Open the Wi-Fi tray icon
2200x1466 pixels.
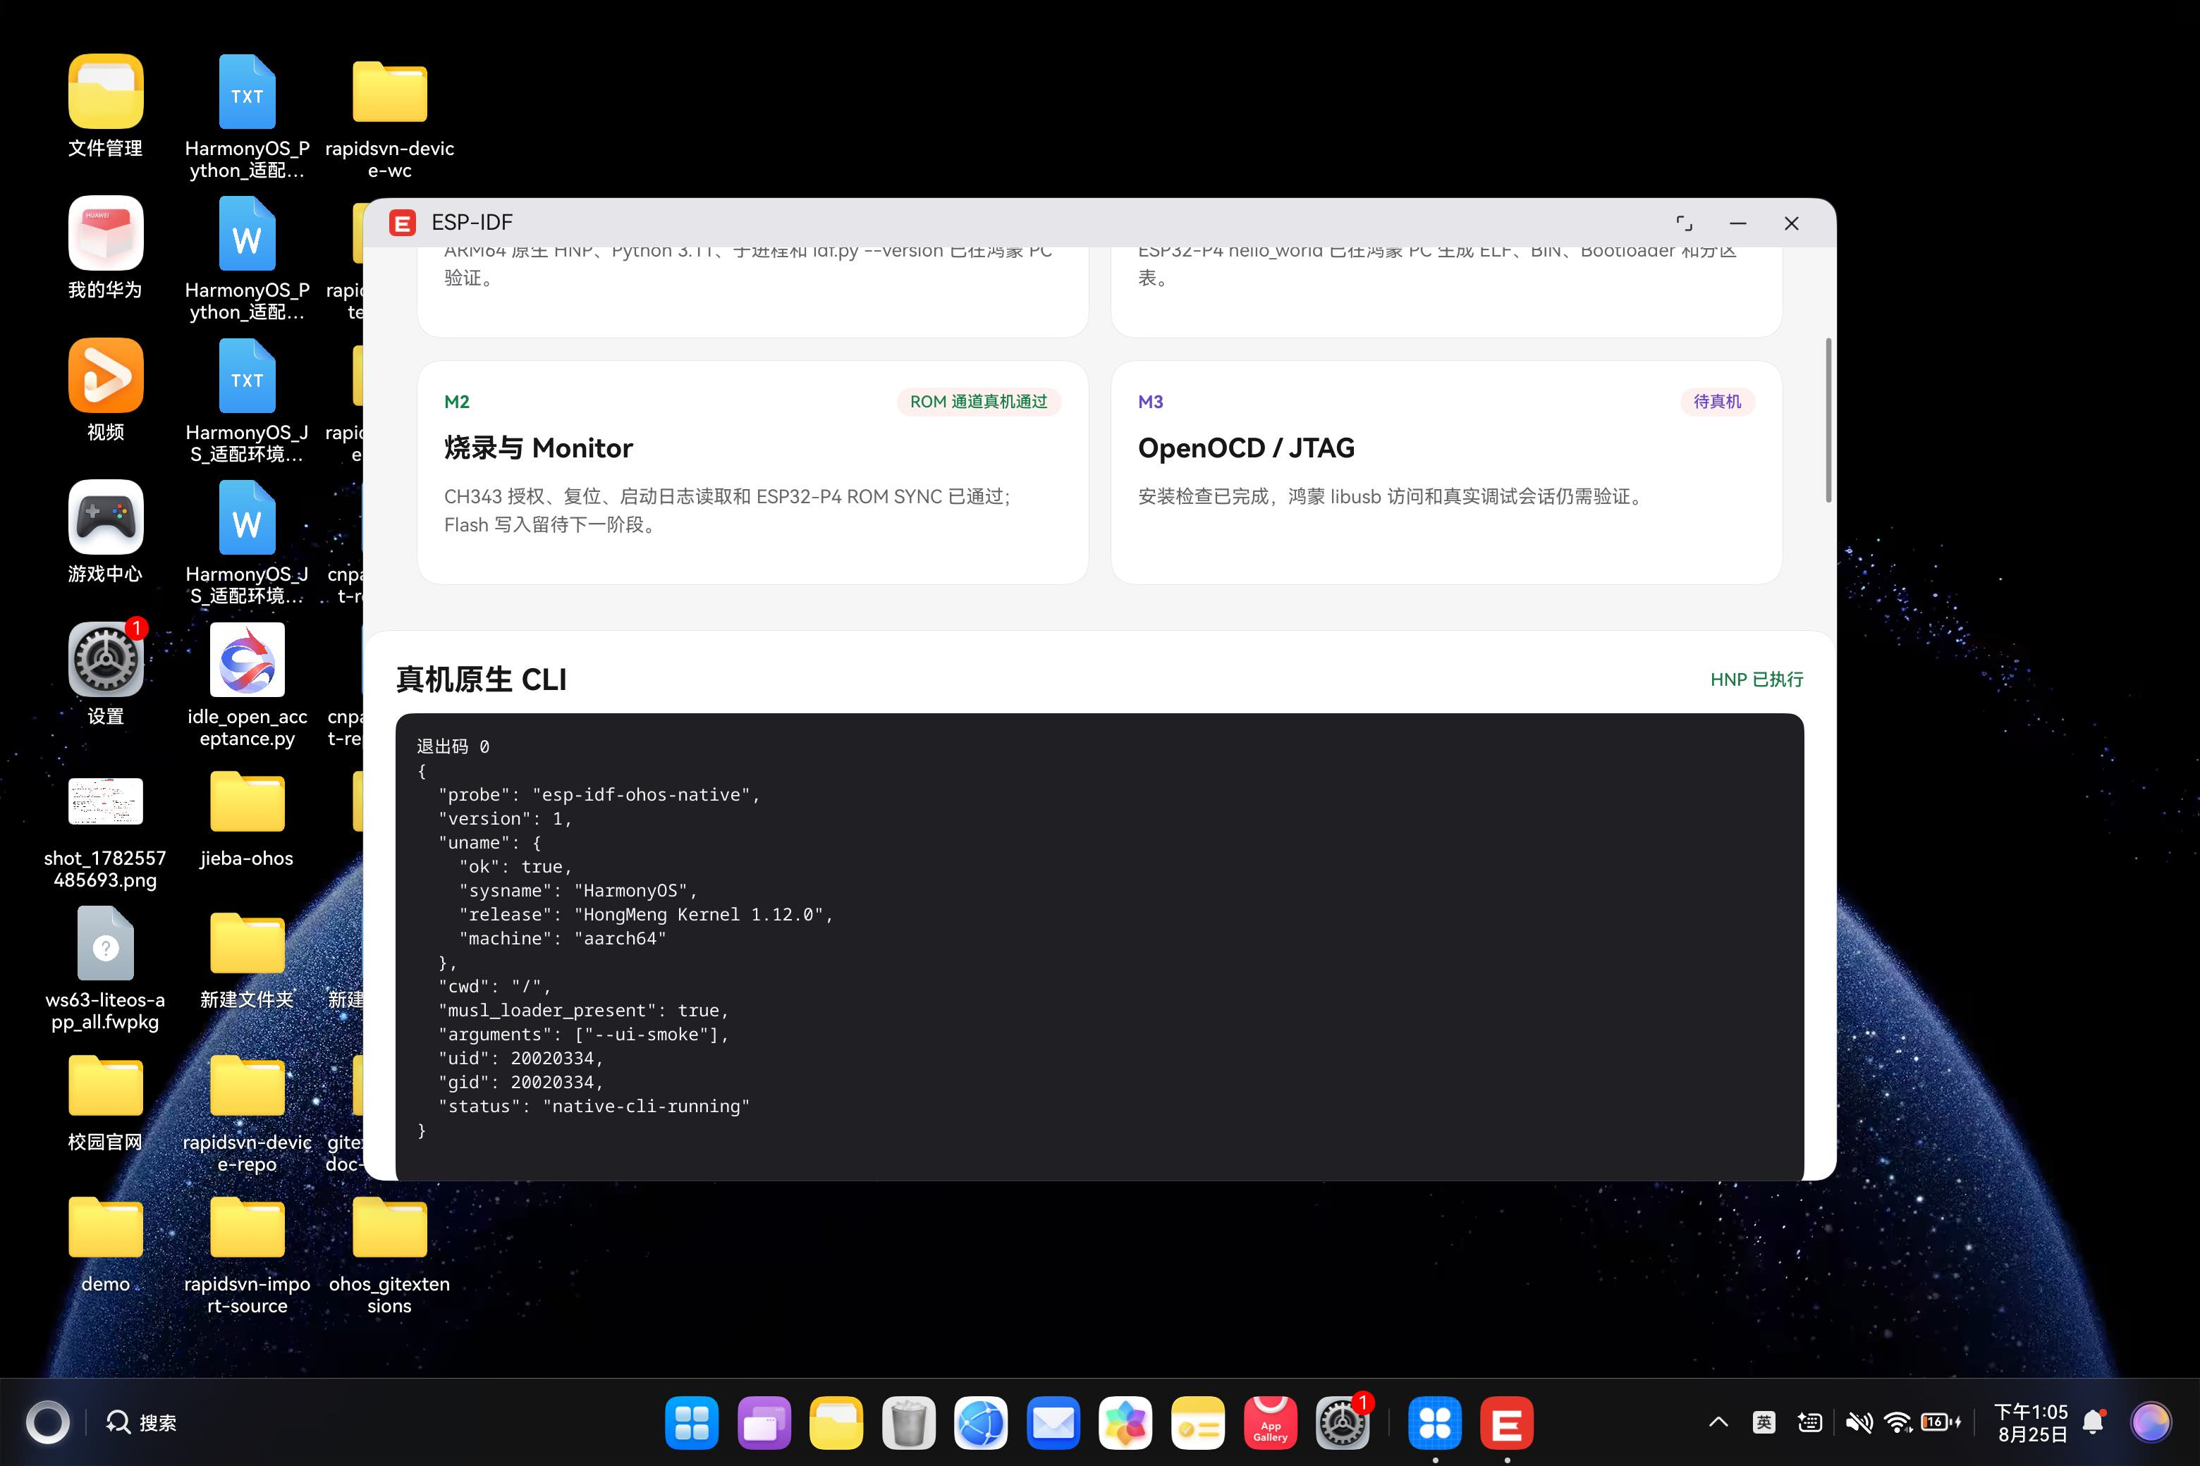(x=1898, y=1423)
